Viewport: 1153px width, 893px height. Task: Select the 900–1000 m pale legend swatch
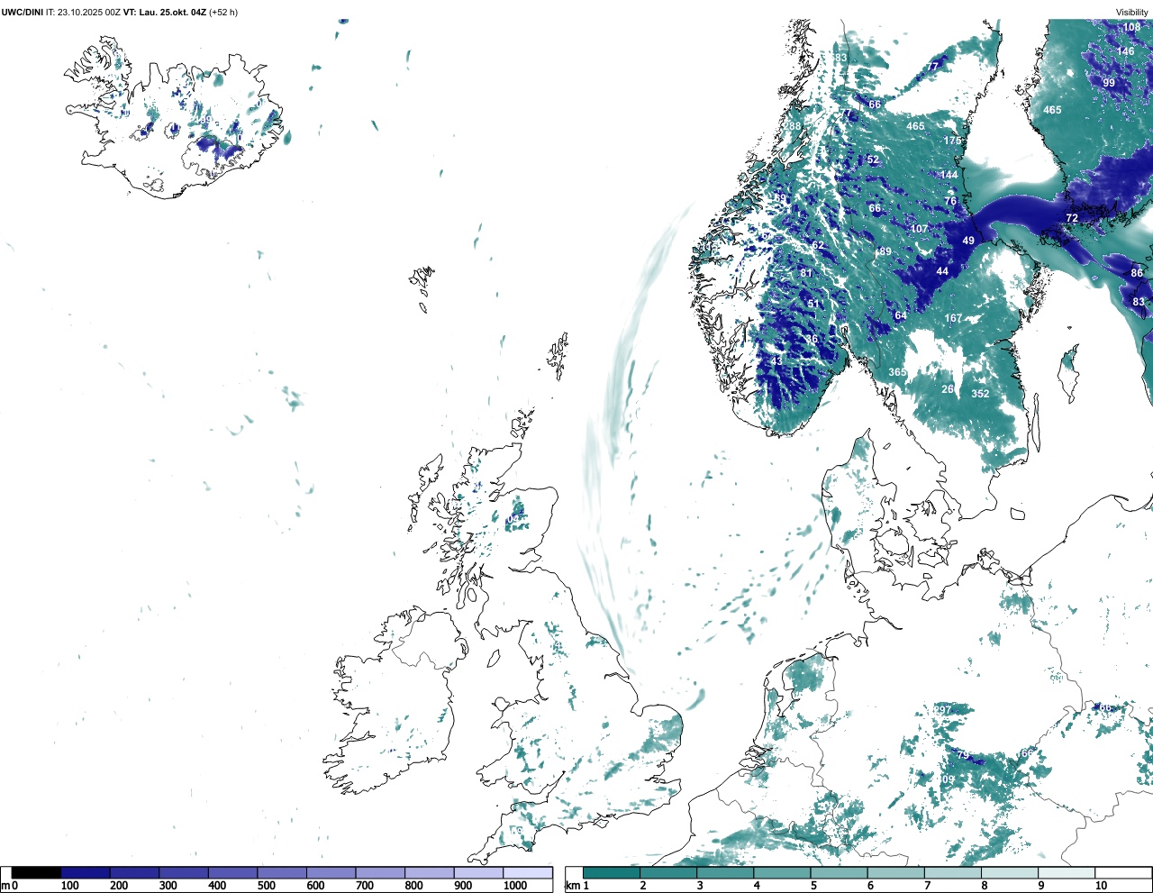click(478, 872)
